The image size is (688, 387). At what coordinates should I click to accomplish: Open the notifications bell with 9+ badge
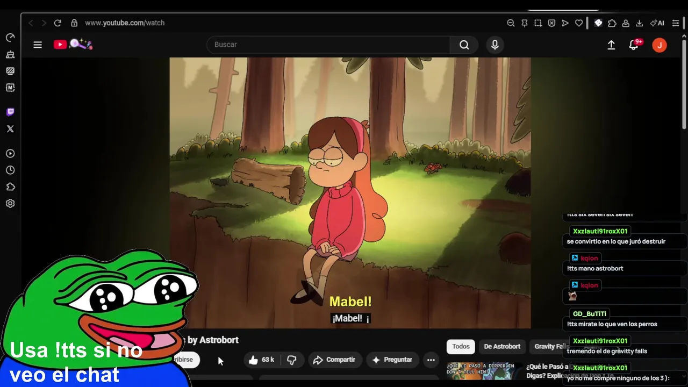tap(634, 45)
